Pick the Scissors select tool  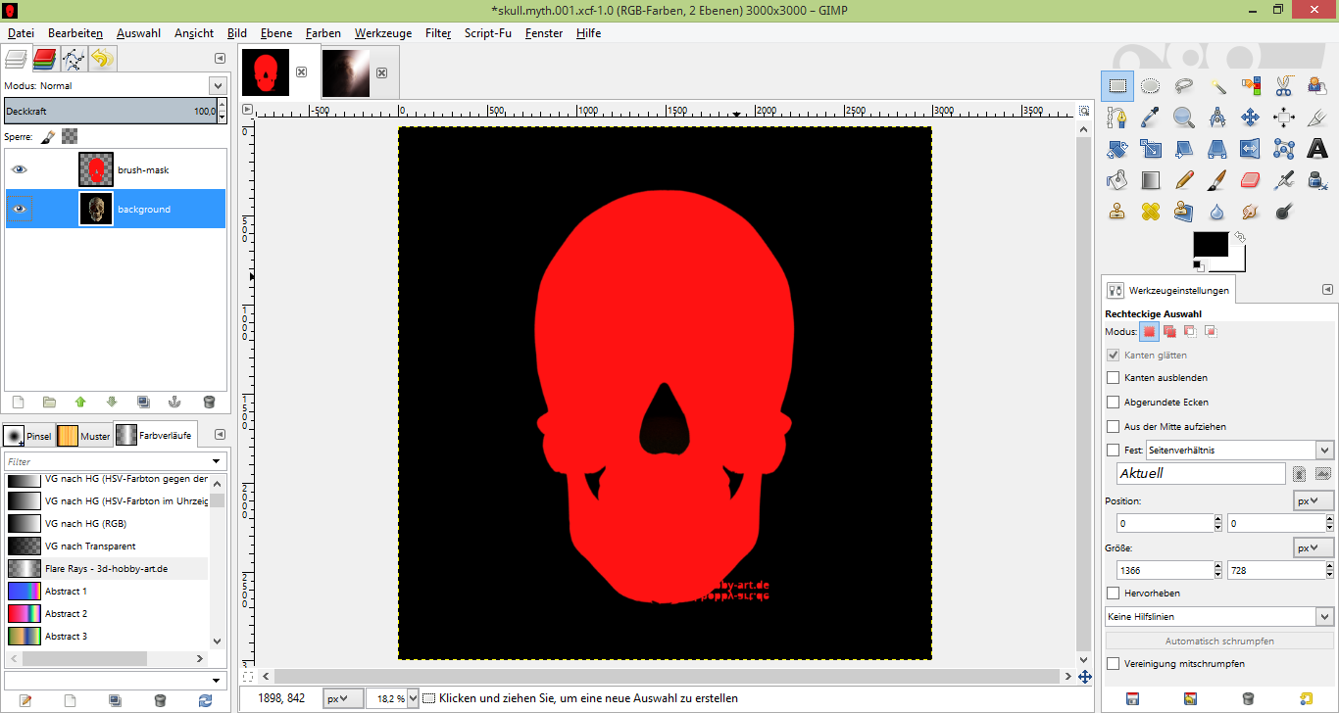(x=1283, y=86)
